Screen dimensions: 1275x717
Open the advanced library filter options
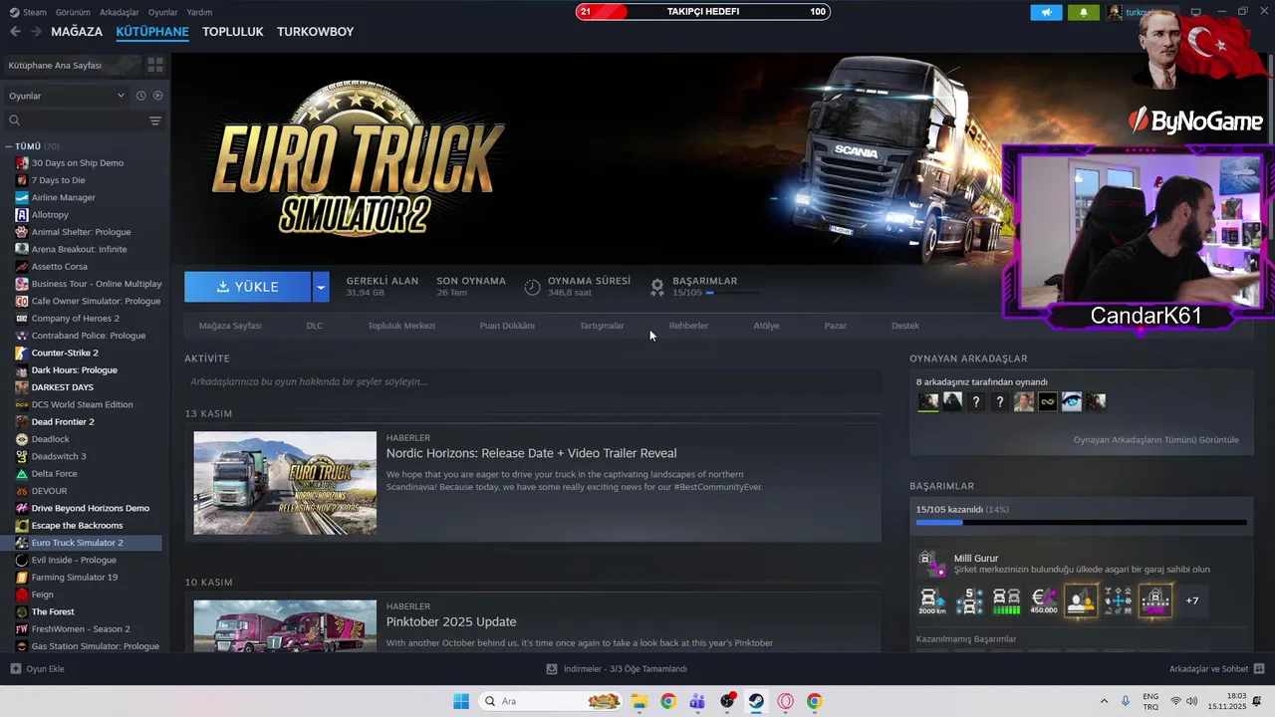(x=155, y=120)
